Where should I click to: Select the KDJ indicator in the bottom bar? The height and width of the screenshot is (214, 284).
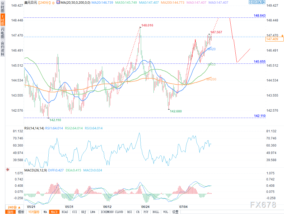[x=84, y=212]
